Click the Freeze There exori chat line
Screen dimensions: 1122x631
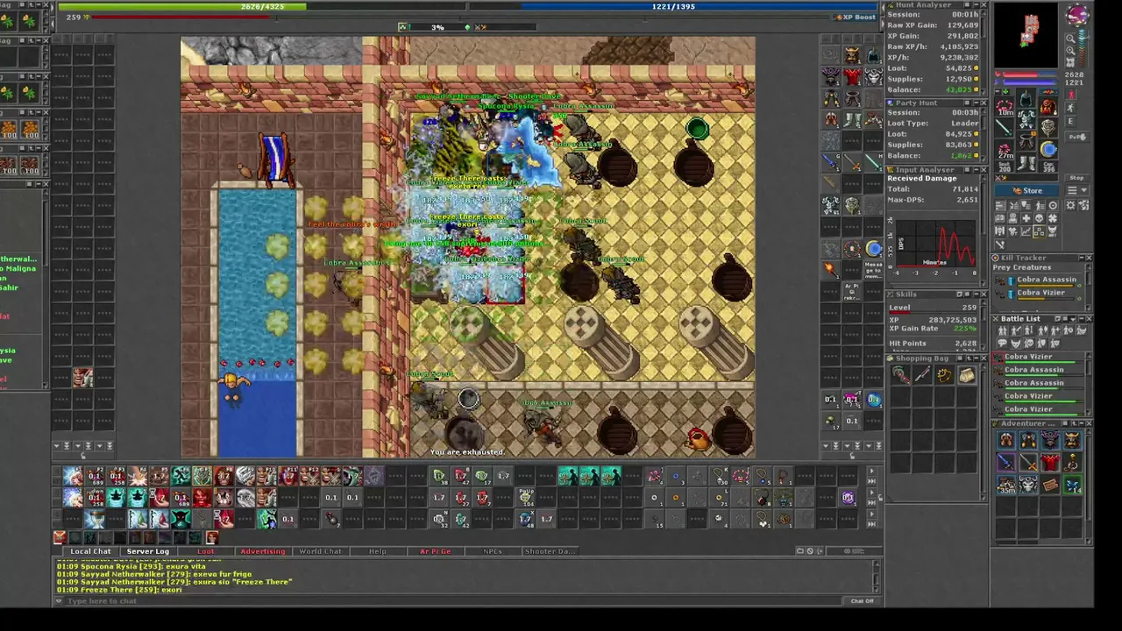tap(119, 590)
